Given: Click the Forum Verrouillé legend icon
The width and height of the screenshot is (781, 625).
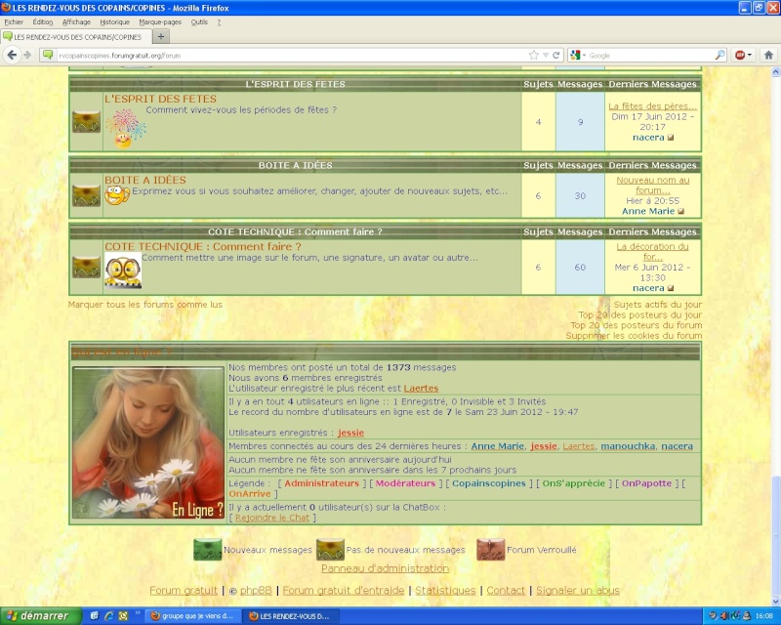Looking at the screenshot, I should point(491,550).
